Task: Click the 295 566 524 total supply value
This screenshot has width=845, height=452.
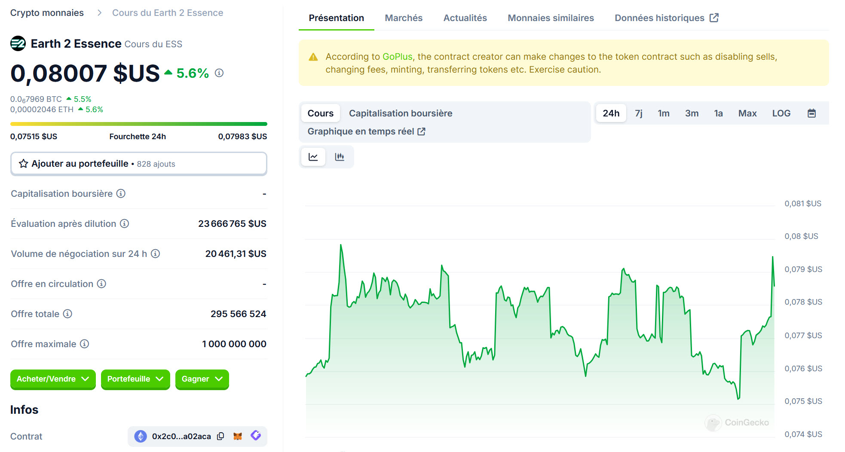Action: 238,314
